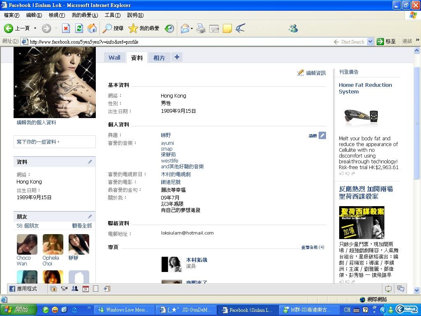Click the scrollbar down arrow
The width and height of the screenshot is (421, 316).
[417, 290]
